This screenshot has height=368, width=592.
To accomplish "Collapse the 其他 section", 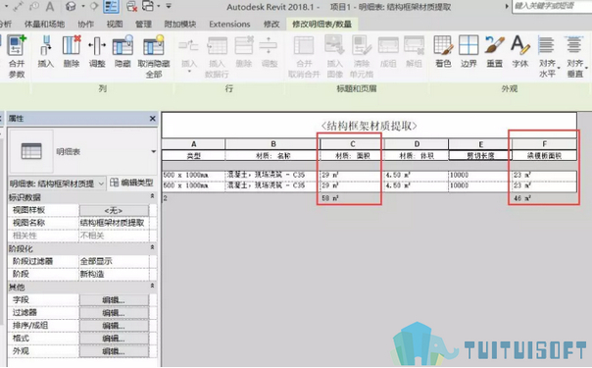I will [152, 286].
